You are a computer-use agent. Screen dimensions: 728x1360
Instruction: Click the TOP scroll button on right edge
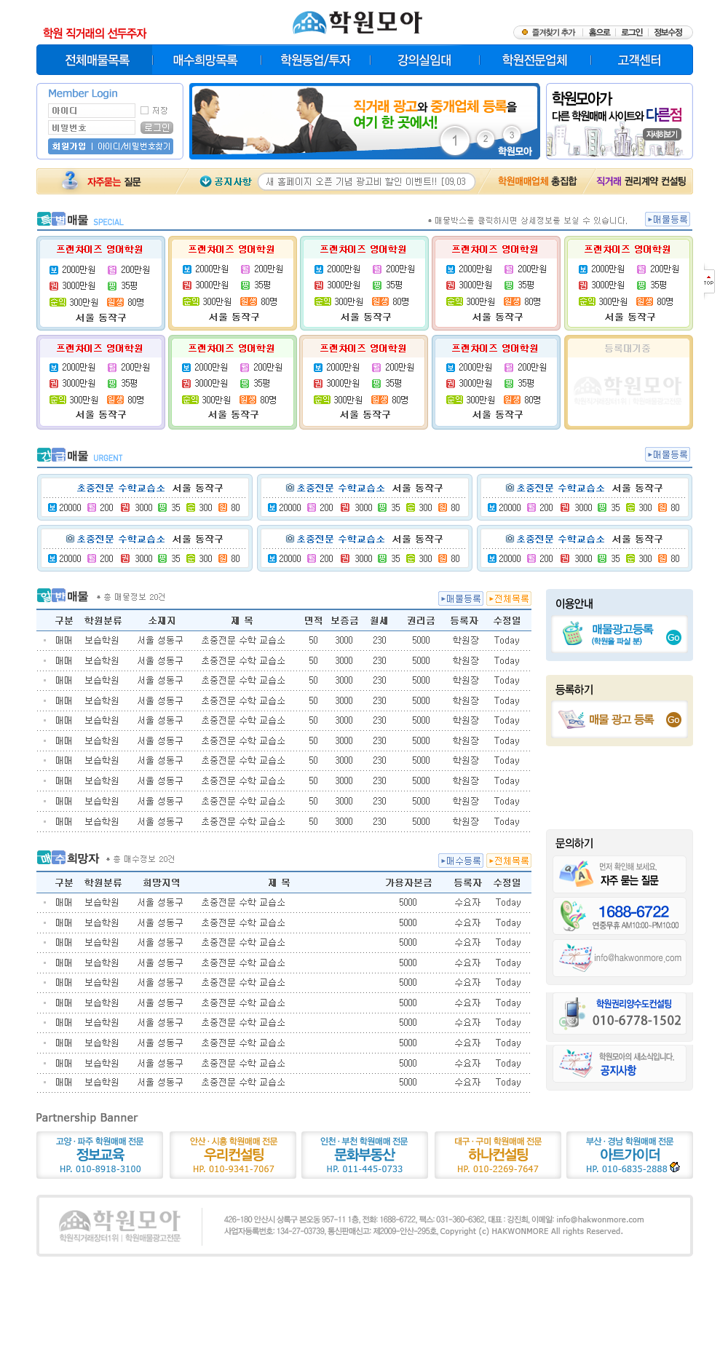(x=708, y=282)
